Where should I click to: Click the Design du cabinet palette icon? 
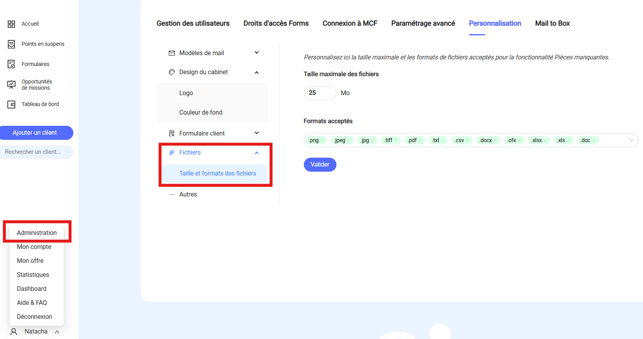pyautogui.click(x=172, y=72)
